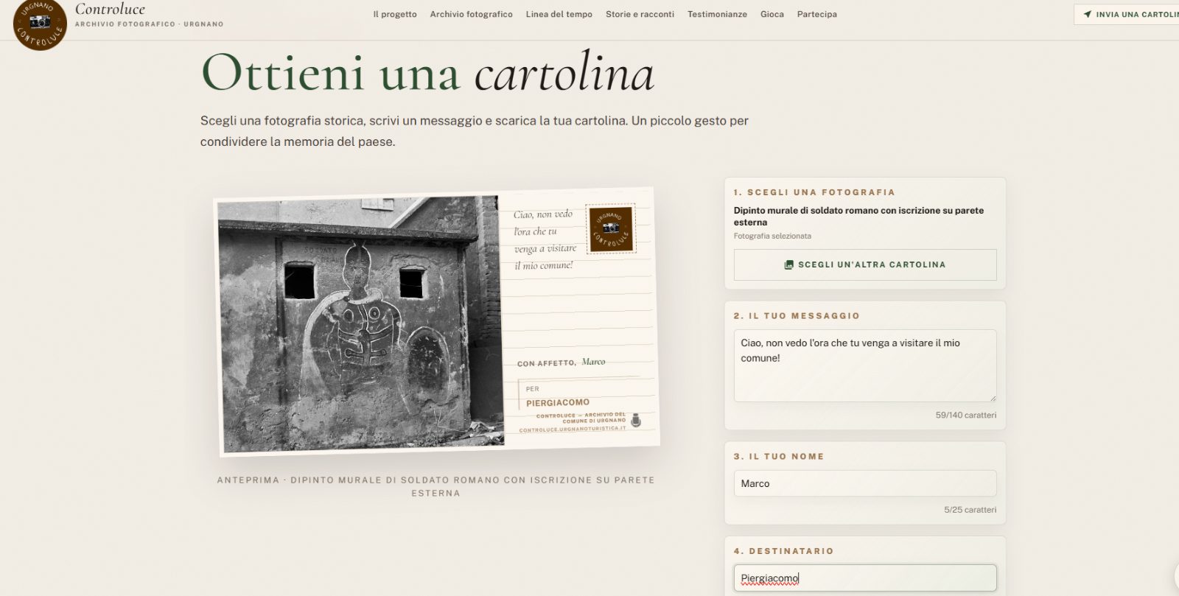Click the Ottieni una cartolina headline
Viewport: 1179px width, 596px height.
coord(427,72)
